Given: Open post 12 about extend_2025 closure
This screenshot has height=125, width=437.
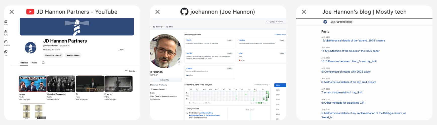Looking at the screenshot, I should (353, 41).
